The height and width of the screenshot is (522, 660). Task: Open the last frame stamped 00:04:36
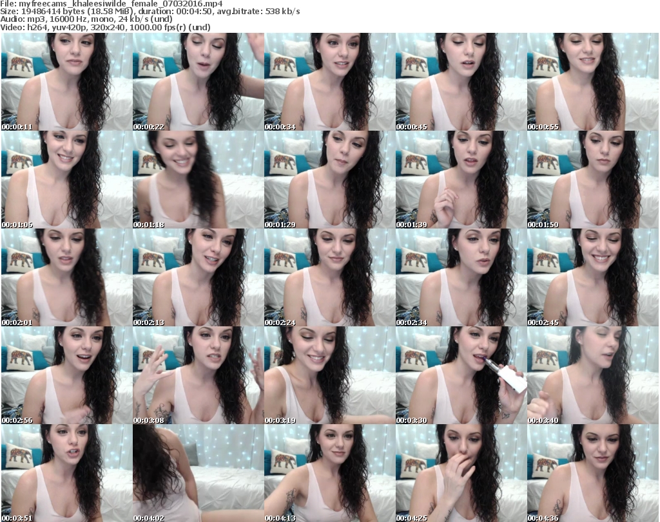[593, 473]
